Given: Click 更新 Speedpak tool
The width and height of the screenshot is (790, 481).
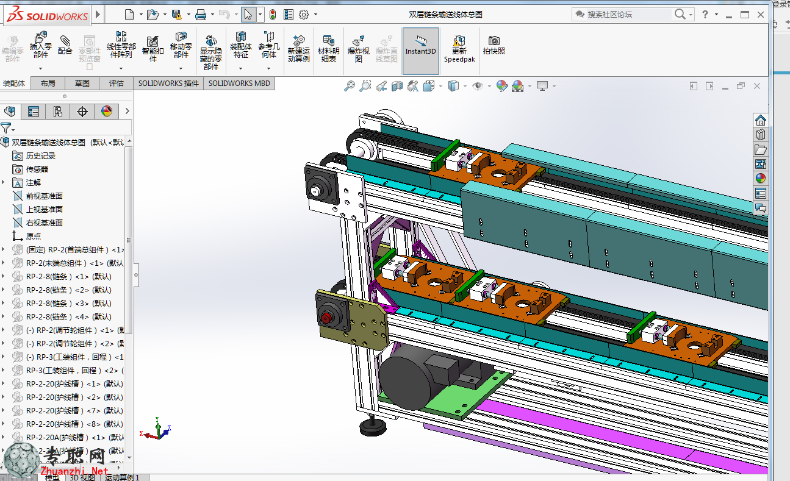Looking at the screenshot, I should tap(459, 49).
